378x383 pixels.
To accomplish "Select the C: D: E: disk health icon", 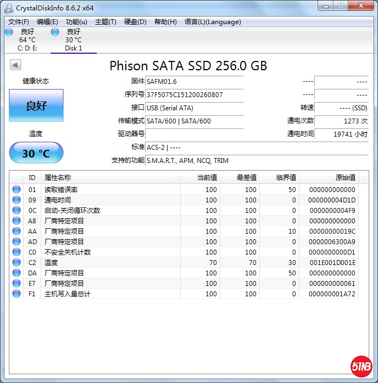I will [9, 32].
